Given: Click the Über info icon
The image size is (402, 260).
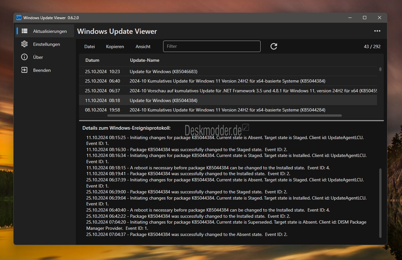Looking at the screenshot, I should pos(24,57).
